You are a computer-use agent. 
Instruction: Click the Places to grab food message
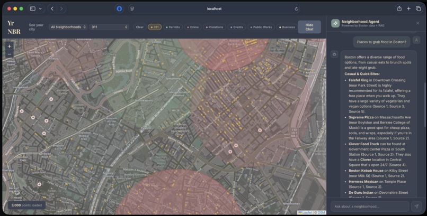pyautogui.click(x=381, y=42)
